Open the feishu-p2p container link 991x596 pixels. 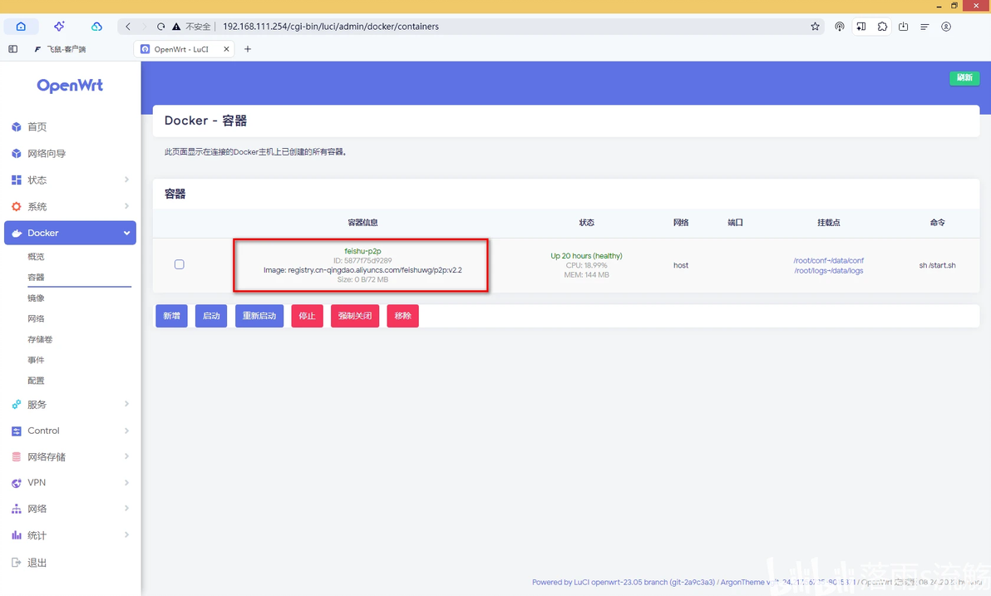(x=362, y=251)
